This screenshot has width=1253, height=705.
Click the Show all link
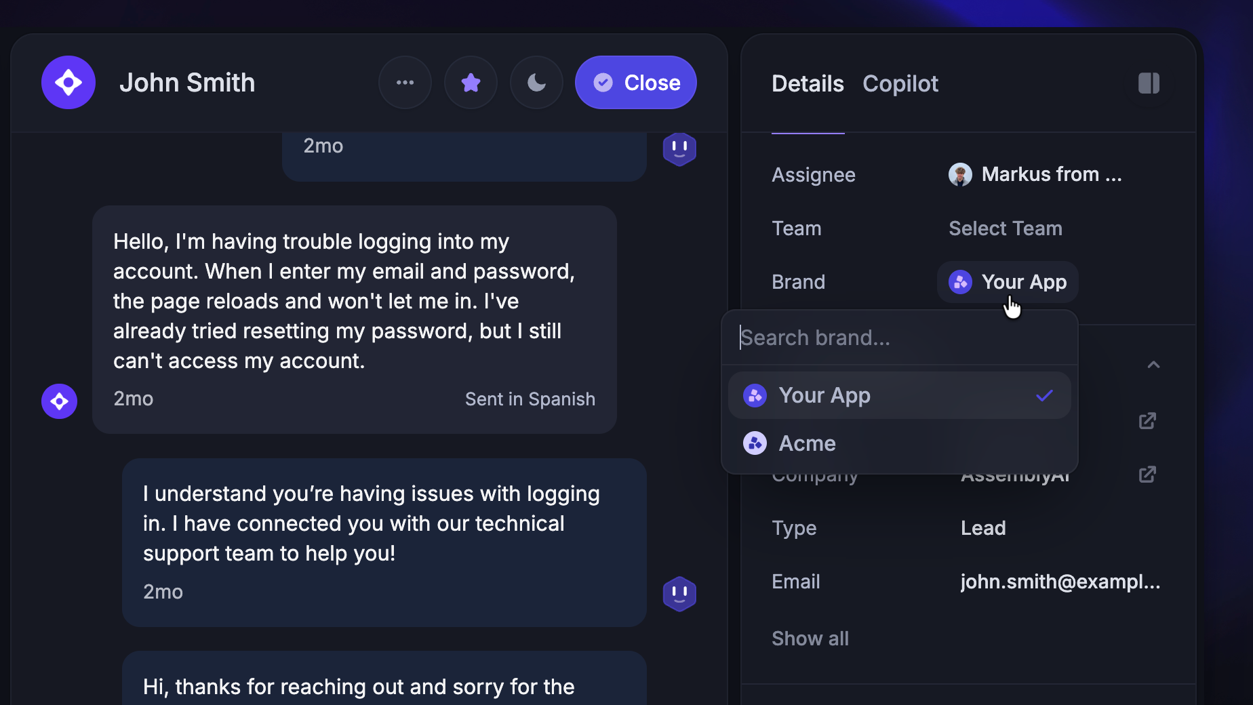[810, 638]
